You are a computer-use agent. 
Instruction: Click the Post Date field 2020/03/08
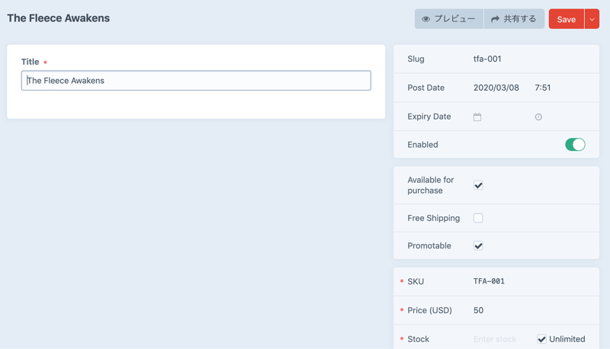(496, 88)
